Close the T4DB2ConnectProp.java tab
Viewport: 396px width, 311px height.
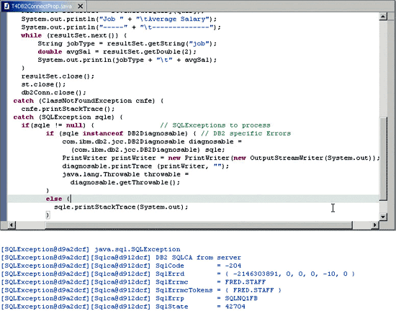(x=81, y=6)
